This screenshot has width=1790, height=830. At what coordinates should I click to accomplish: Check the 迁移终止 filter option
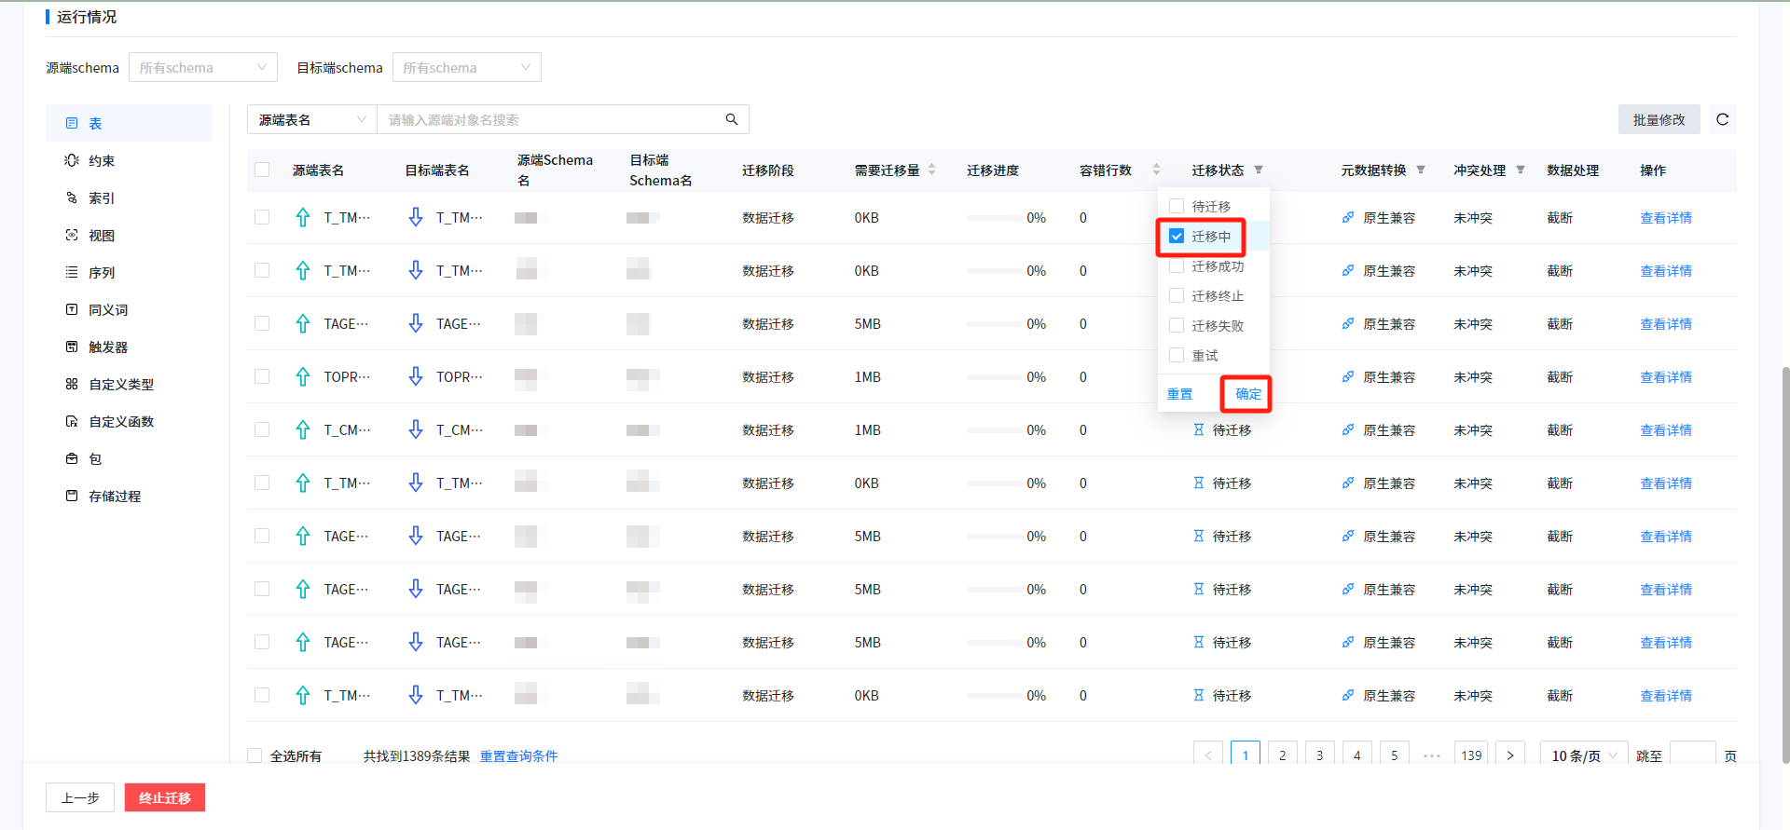coord(1177,295)
